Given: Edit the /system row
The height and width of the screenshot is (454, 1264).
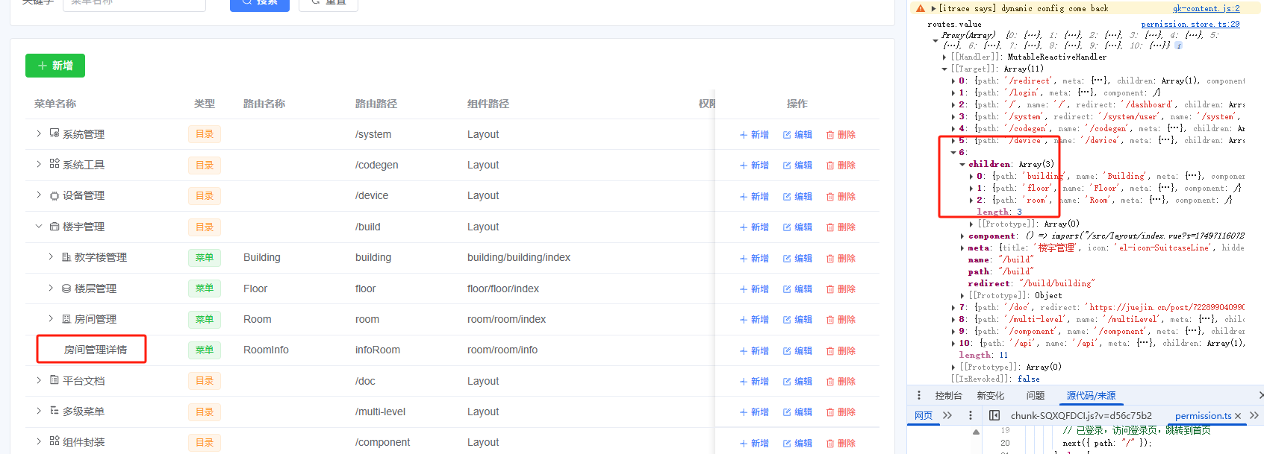Looking at the screenshot, I should point(797,135).
